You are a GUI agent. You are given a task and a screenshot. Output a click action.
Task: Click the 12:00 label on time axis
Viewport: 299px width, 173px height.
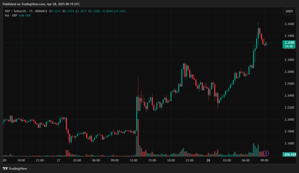point(133,160)
